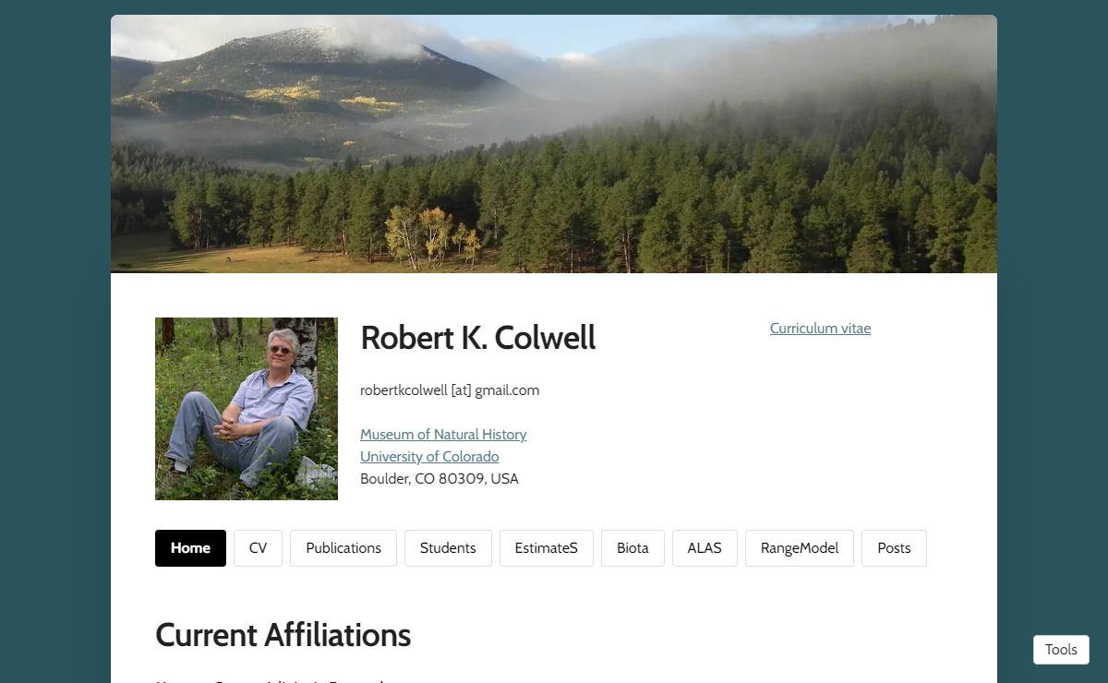Go to the Posts tab

point(894,548)
